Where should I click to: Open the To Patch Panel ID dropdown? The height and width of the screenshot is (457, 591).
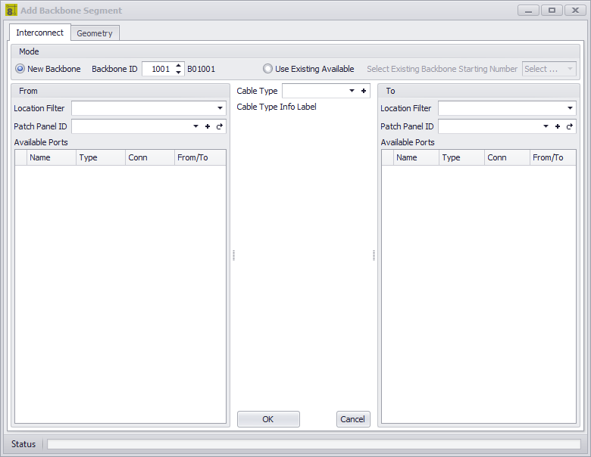[546, 126]
